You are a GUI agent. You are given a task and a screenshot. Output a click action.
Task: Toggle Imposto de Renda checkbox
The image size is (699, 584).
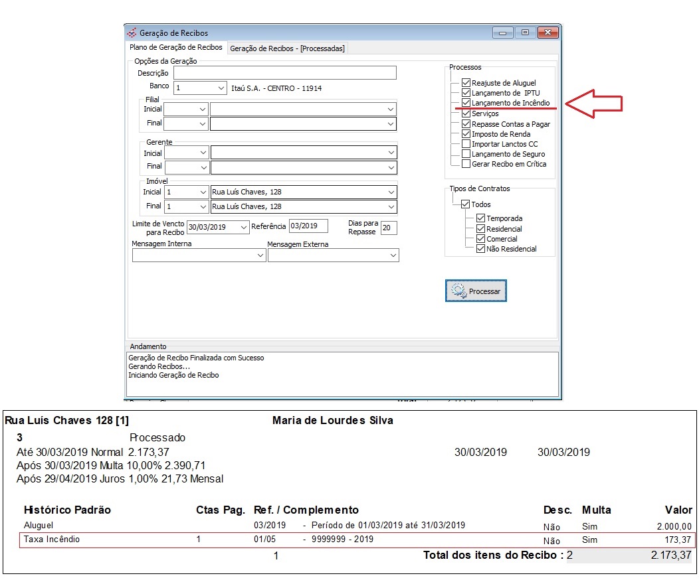[466, 134]
